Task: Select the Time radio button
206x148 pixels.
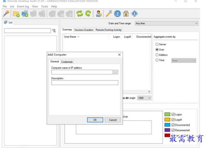Action: (x=157, y=60)
